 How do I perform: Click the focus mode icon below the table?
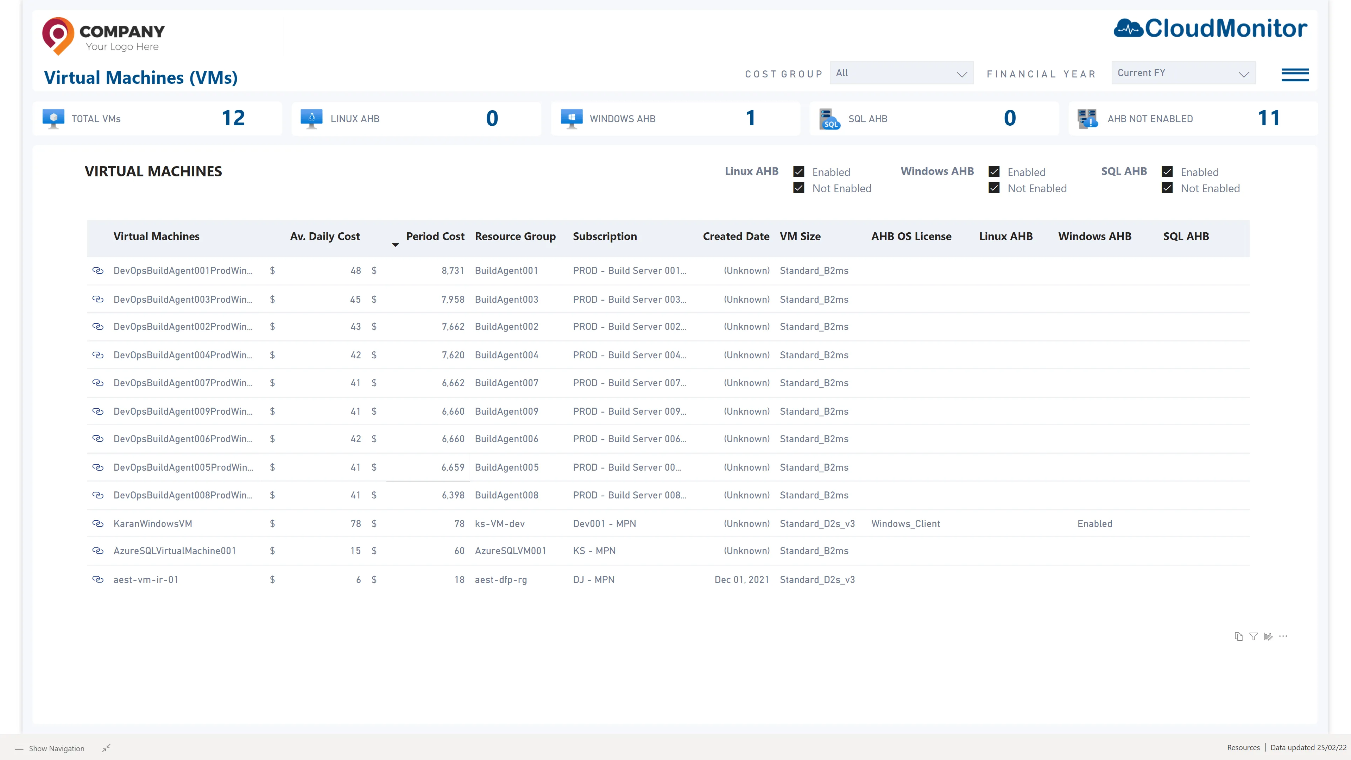(x=1268, y=636)
